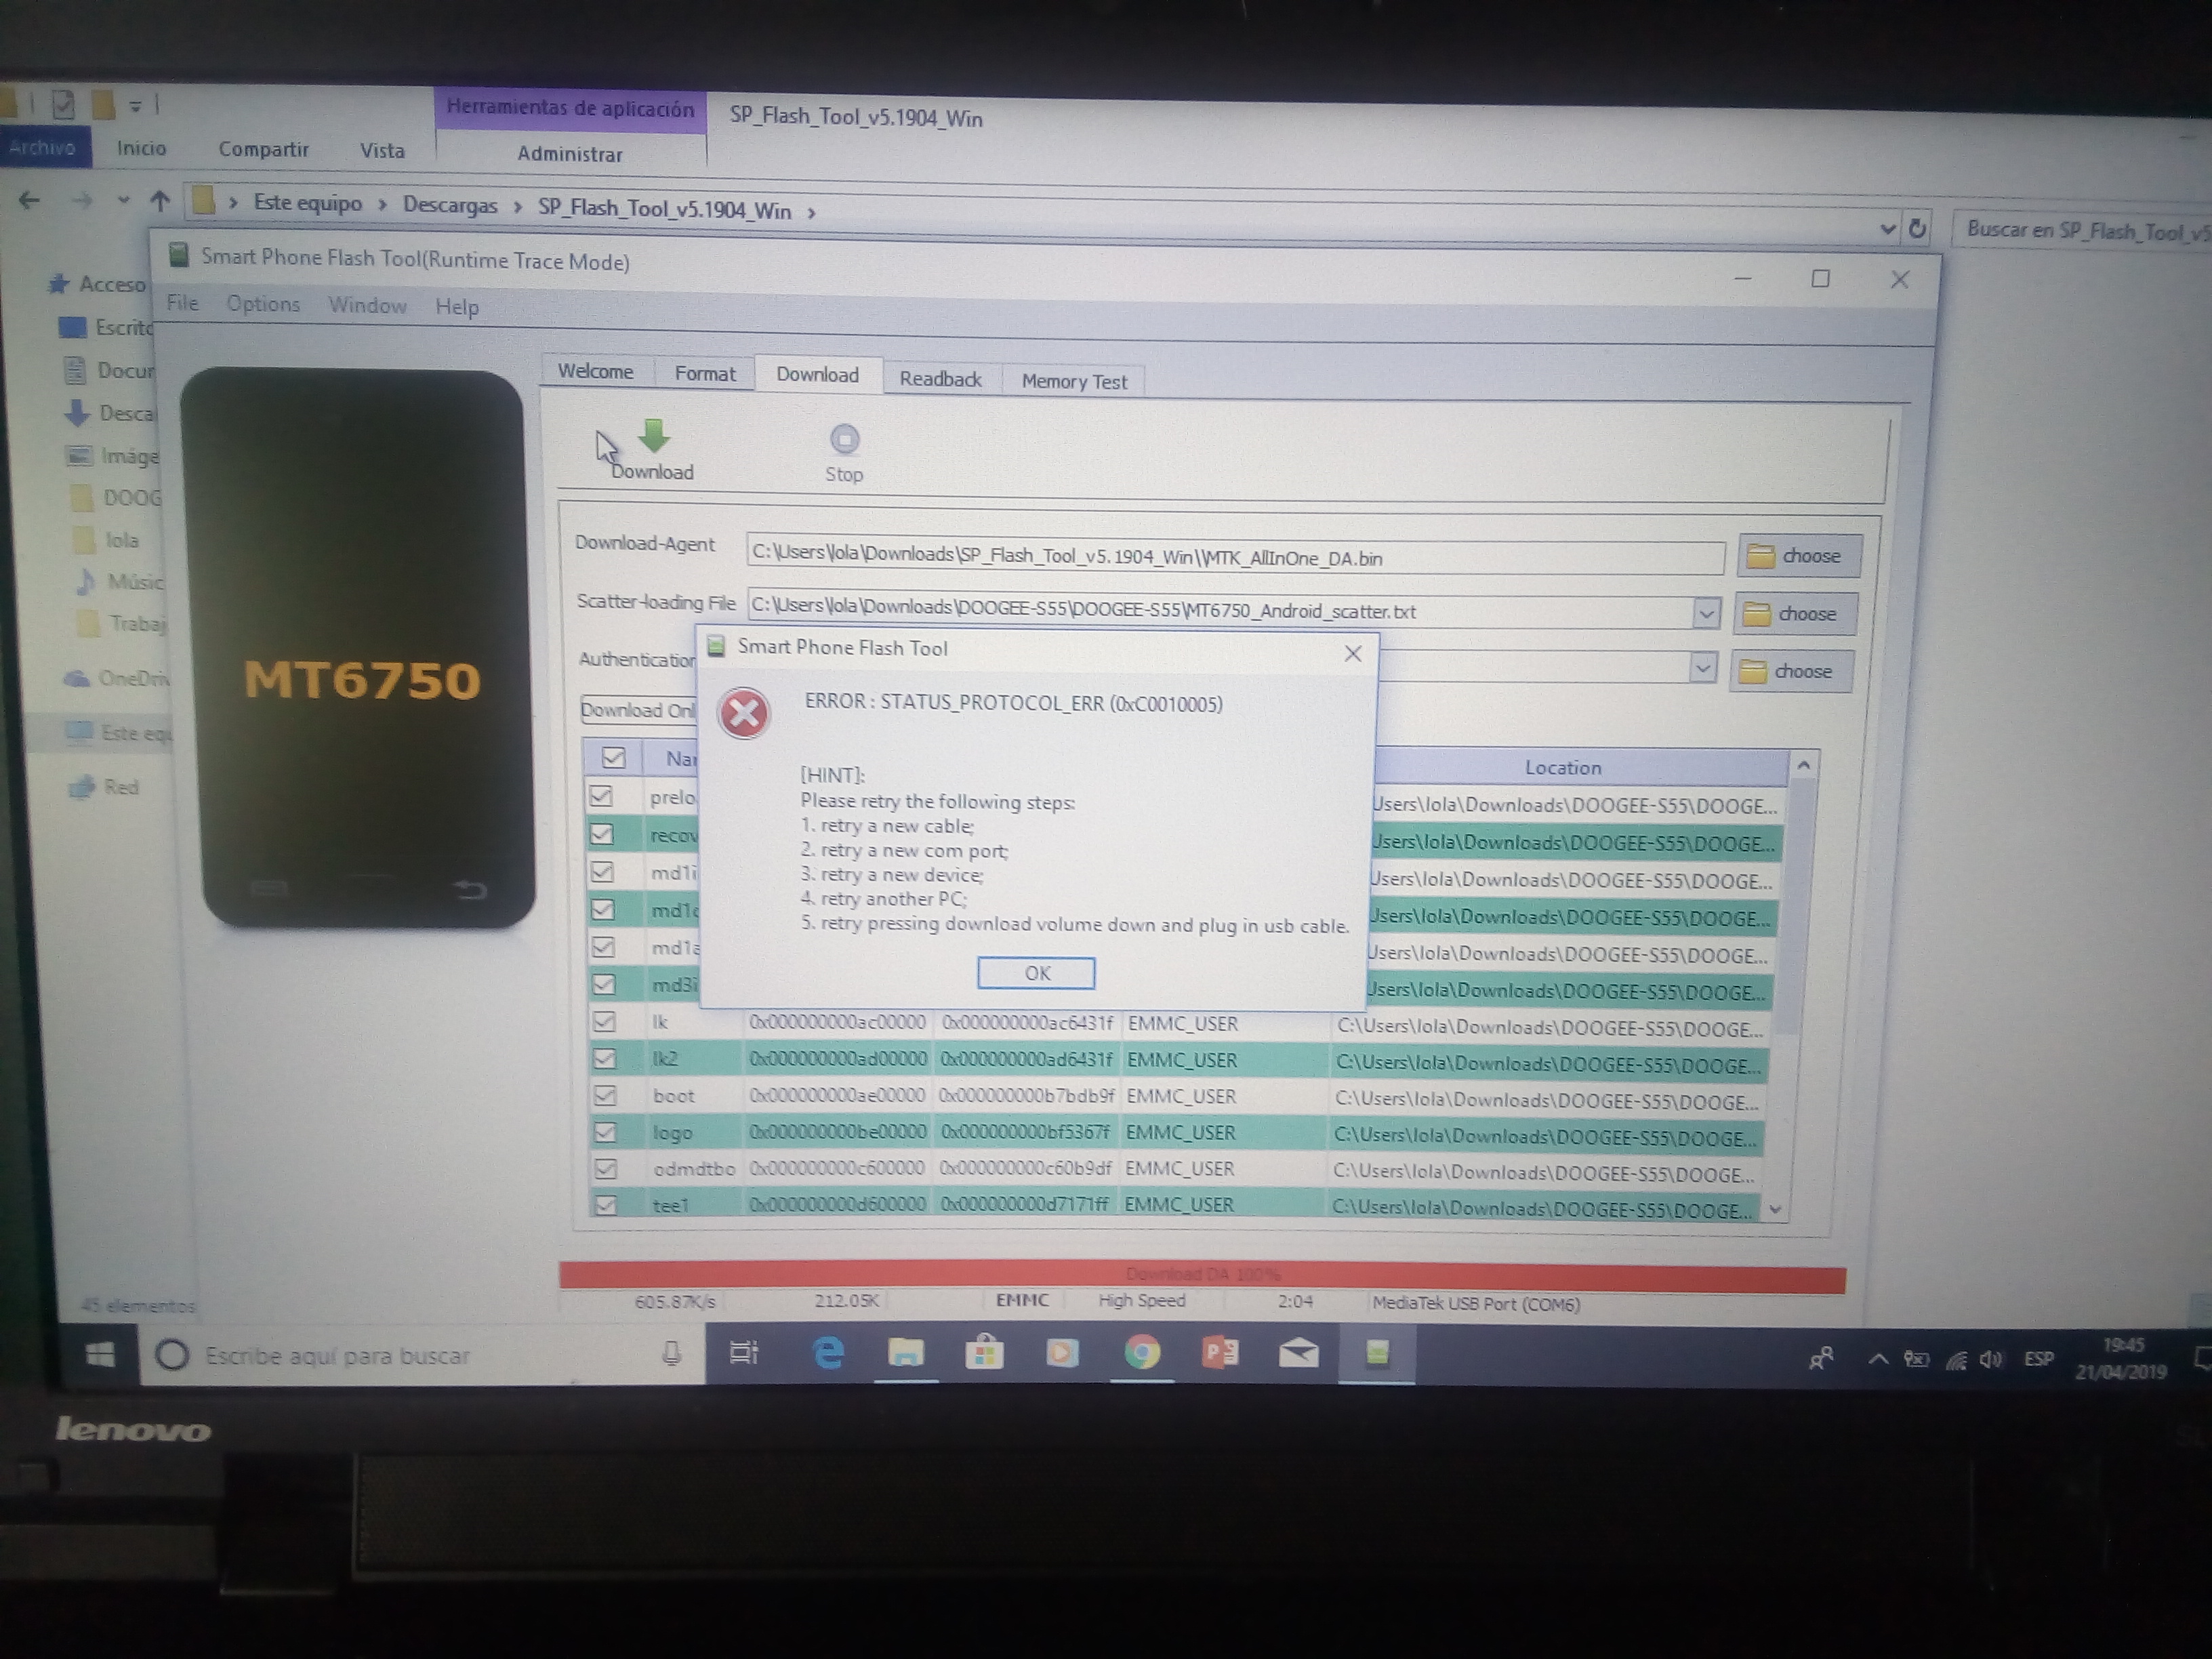Open File Explorer from the taskbar
This screenshot has height=1659, width=2212.
pos(906,1352)
